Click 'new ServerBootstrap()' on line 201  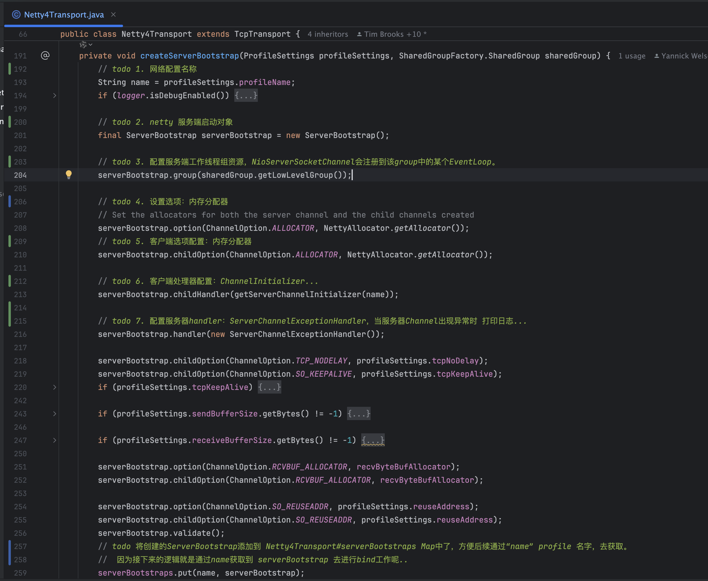[x=335, y=136]
